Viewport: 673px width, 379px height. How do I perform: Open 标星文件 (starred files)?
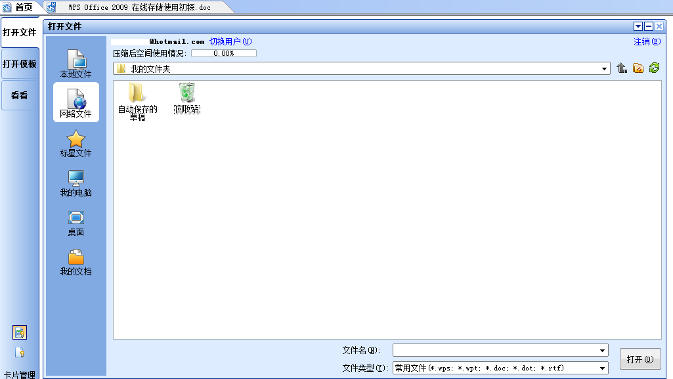(x=76, y=143)
